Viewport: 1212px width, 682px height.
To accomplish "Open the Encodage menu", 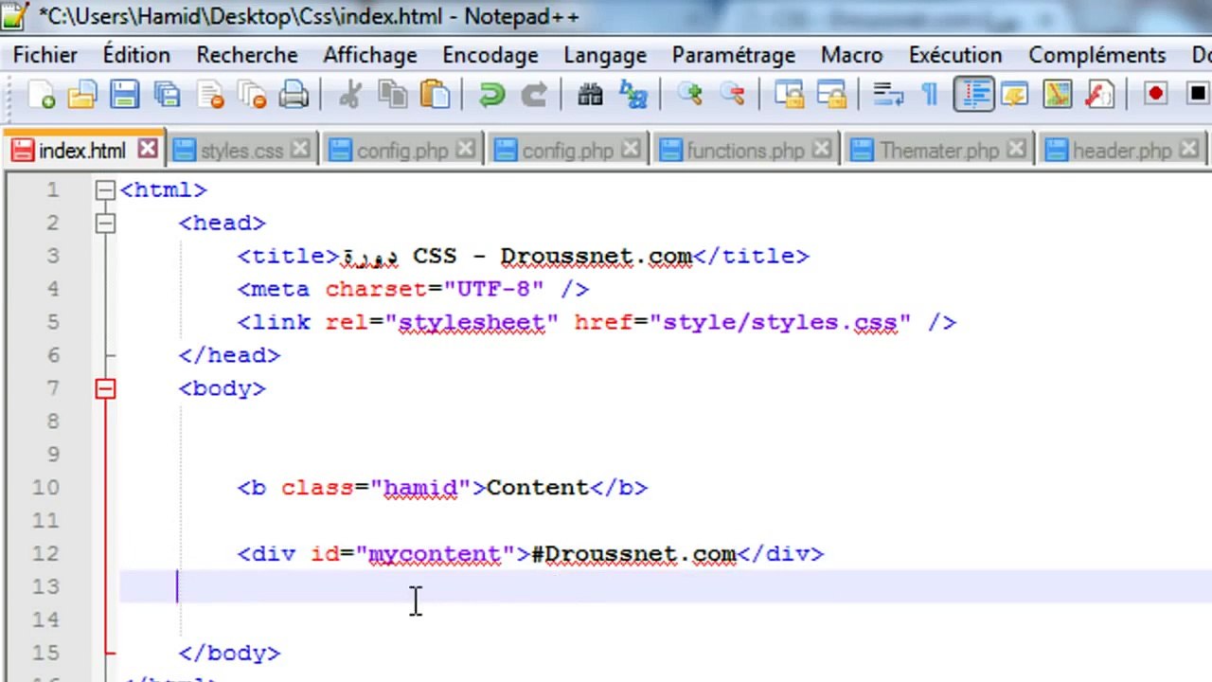I will point(490,55).
